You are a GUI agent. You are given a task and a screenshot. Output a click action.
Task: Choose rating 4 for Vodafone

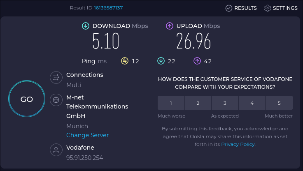coord(252,103)
